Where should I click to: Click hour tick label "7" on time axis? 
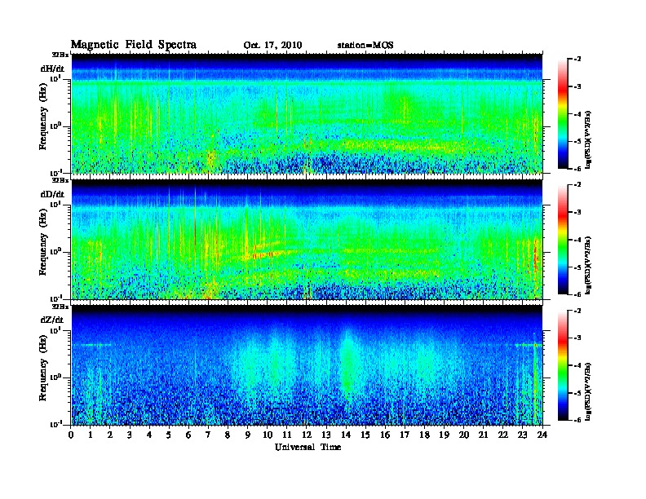click(209, 435)
